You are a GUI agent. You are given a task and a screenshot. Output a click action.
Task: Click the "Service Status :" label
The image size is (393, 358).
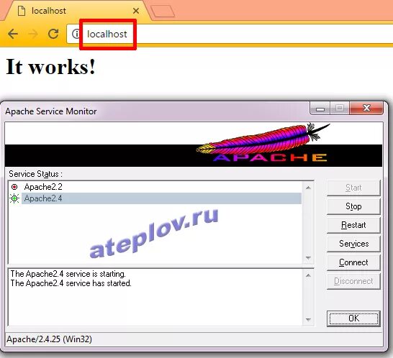[x=35, y=174]
